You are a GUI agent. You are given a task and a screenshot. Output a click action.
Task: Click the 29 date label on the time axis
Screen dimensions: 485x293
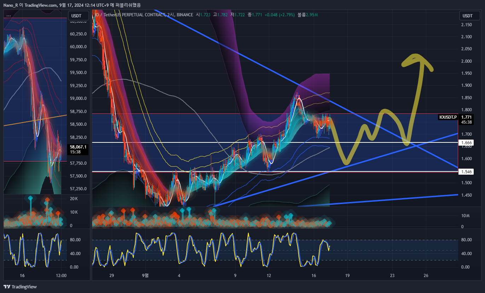pos(112,276)
